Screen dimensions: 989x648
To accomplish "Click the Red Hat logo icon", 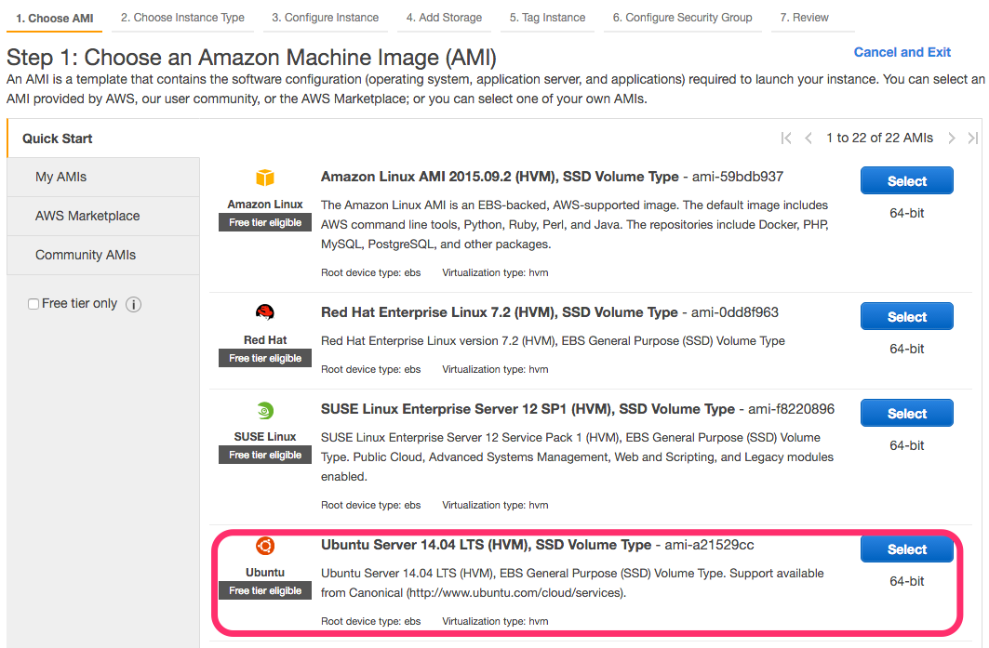I will [x=265, y=312].
